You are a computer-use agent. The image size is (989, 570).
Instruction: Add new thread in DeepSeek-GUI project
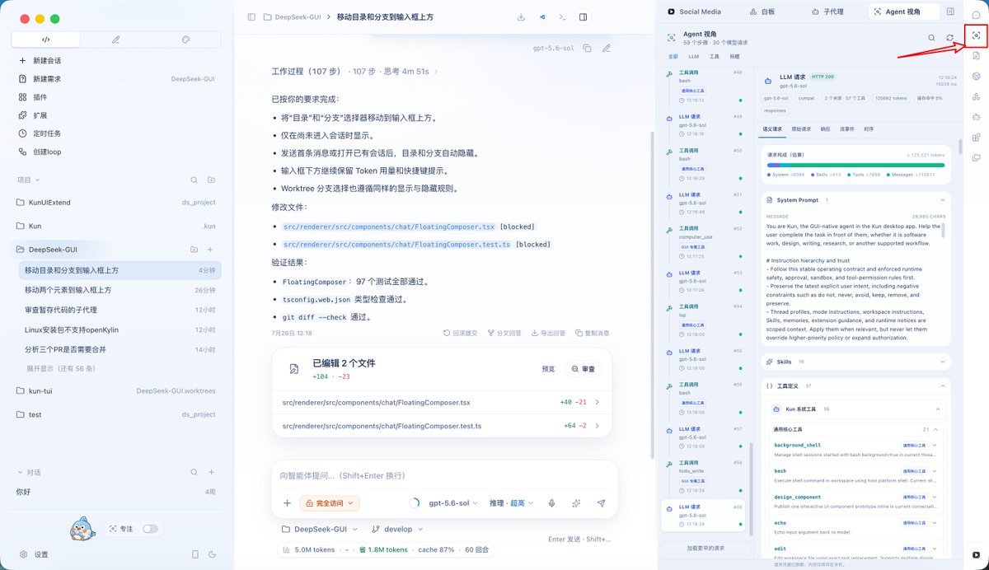coord(211,249)
